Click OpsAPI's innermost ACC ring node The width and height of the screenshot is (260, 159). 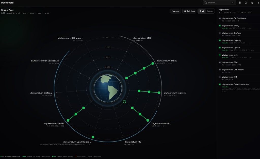[84, 108]
